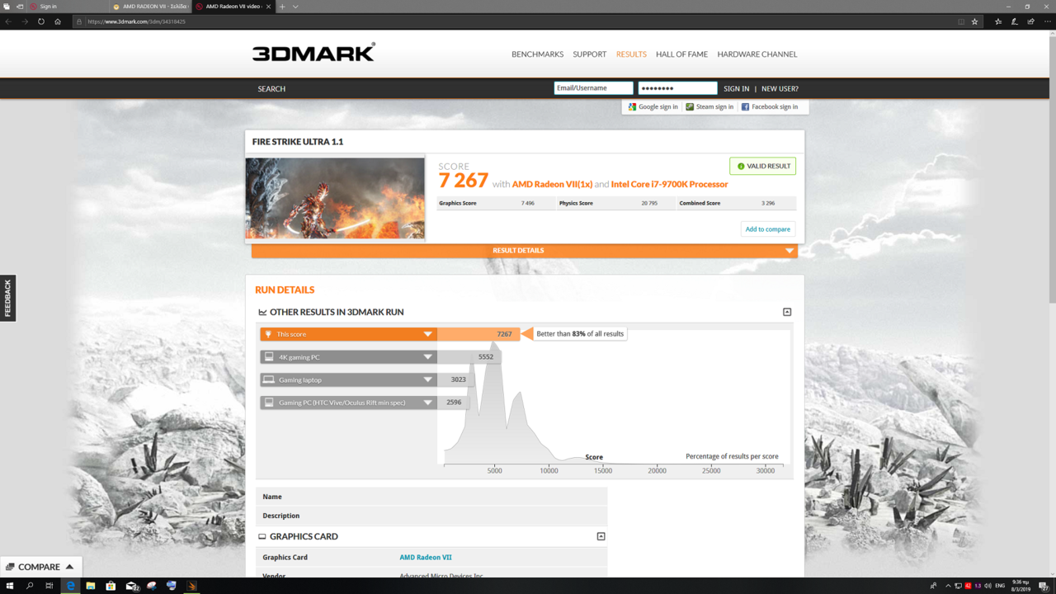This screenshot has width=1056, height=594.
Task: Click the Fire Strike benchmark thumbnail
Action: pos(335,198)
